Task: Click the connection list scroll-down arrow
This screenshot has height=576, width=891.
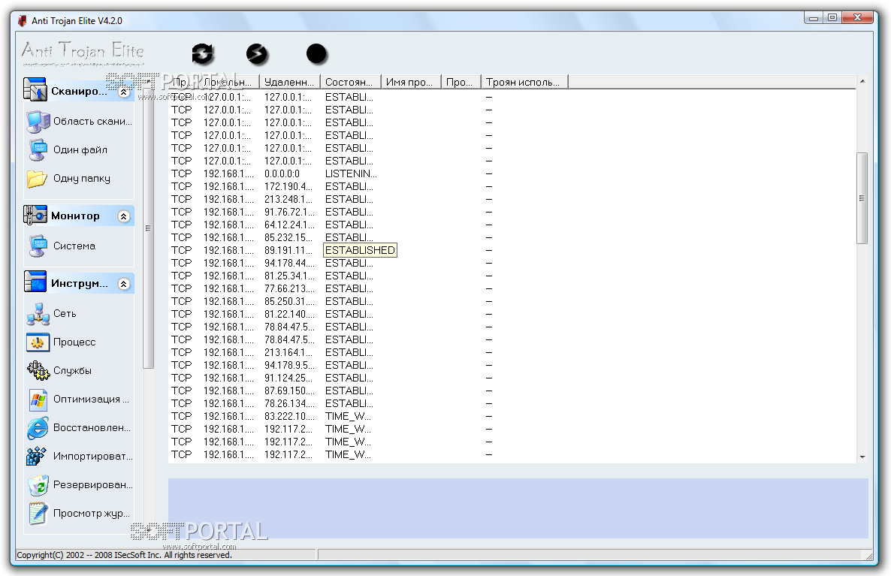Action: pyautogui.click(x=862, y=457)
